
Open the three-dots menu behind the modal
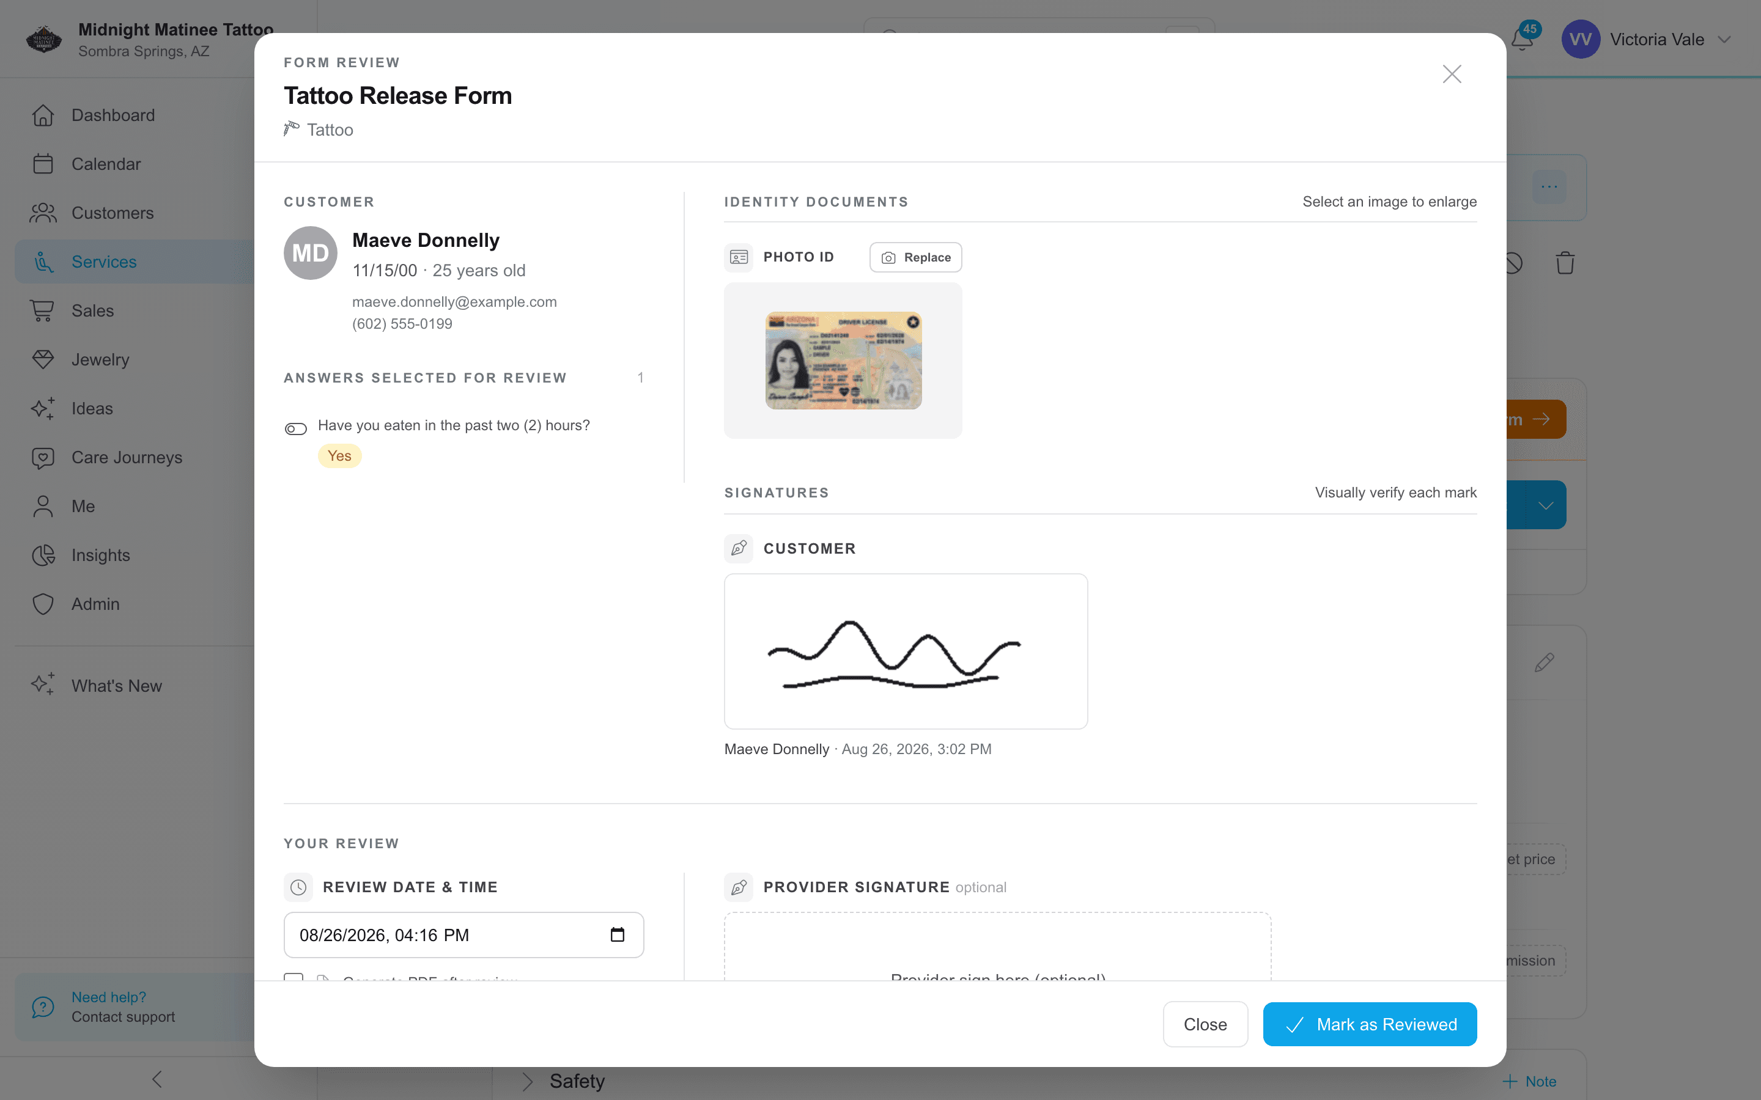(x=1549, y=187)
